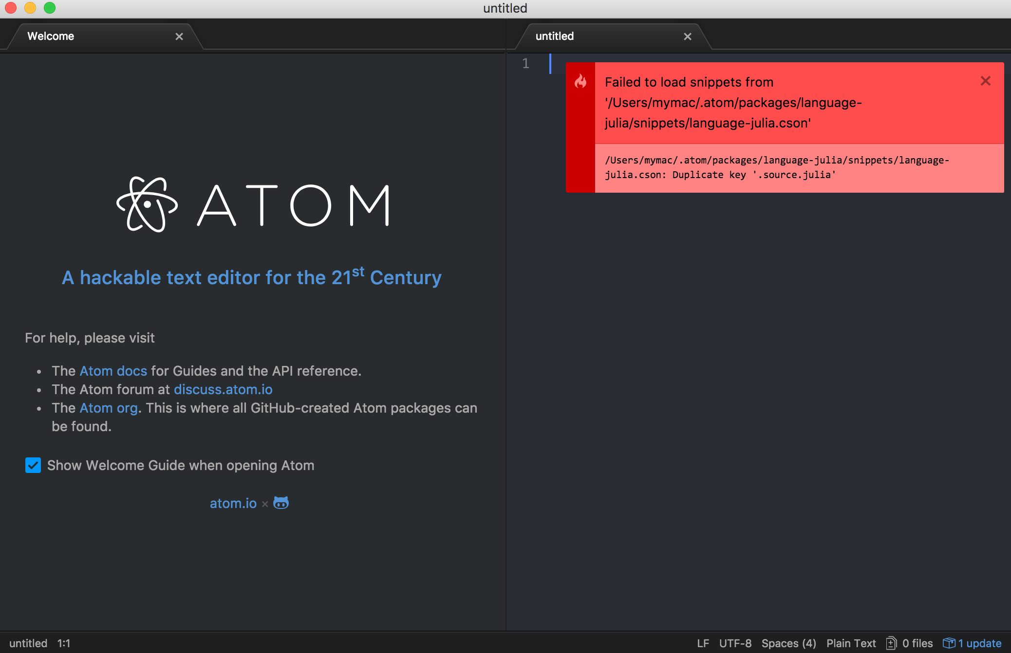Click the flame icon on the error notification
1011x653 pixels.
pyautogui.click(x=580, y=82)
